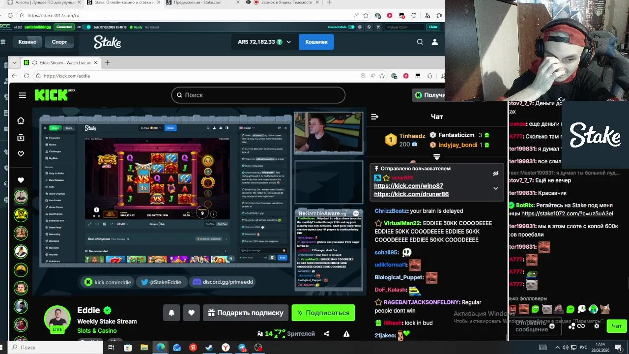Expand the pinned message chevron
The width and height of the screenshot is (629, 354).
pyautogui.click(x=496, y=188)
